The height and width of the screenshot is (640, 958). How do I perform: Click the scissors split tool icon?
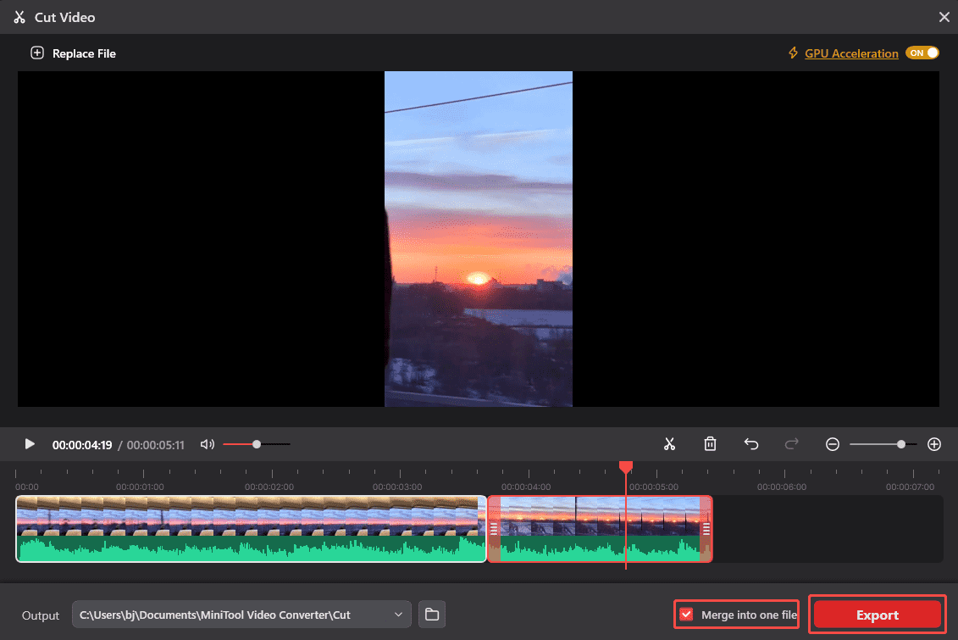[670, 444]
